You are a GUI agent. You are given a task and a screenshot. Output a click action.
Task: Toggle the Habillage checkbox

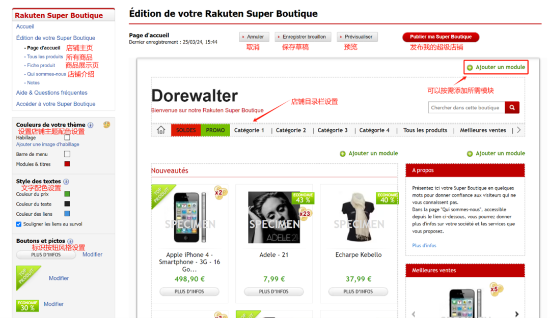[x=67, y=137]
